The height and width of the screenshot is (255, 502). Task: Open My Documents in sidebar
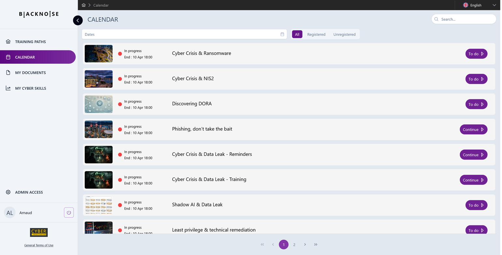click(x=38, y=73)
